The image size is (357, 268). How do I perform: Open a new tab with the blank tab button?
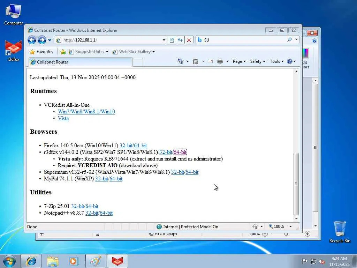pos(137,62)
